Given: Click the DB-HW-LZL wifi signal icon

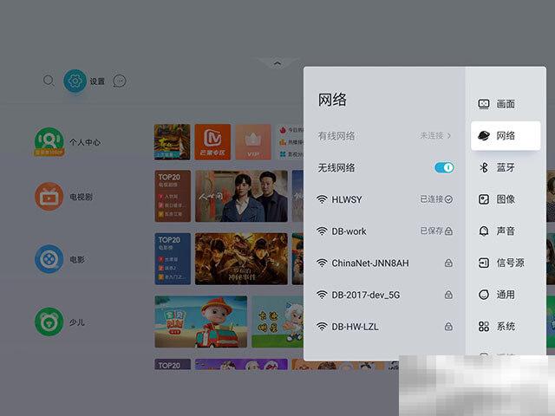Looking at the screenshot, I should 322,327.
